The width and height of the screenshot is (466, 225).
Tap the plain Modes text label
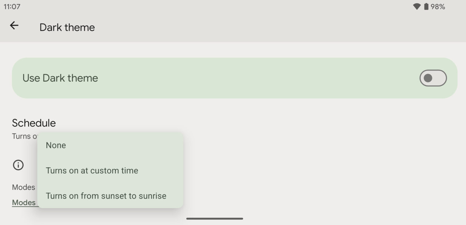(x=23, y=187)
